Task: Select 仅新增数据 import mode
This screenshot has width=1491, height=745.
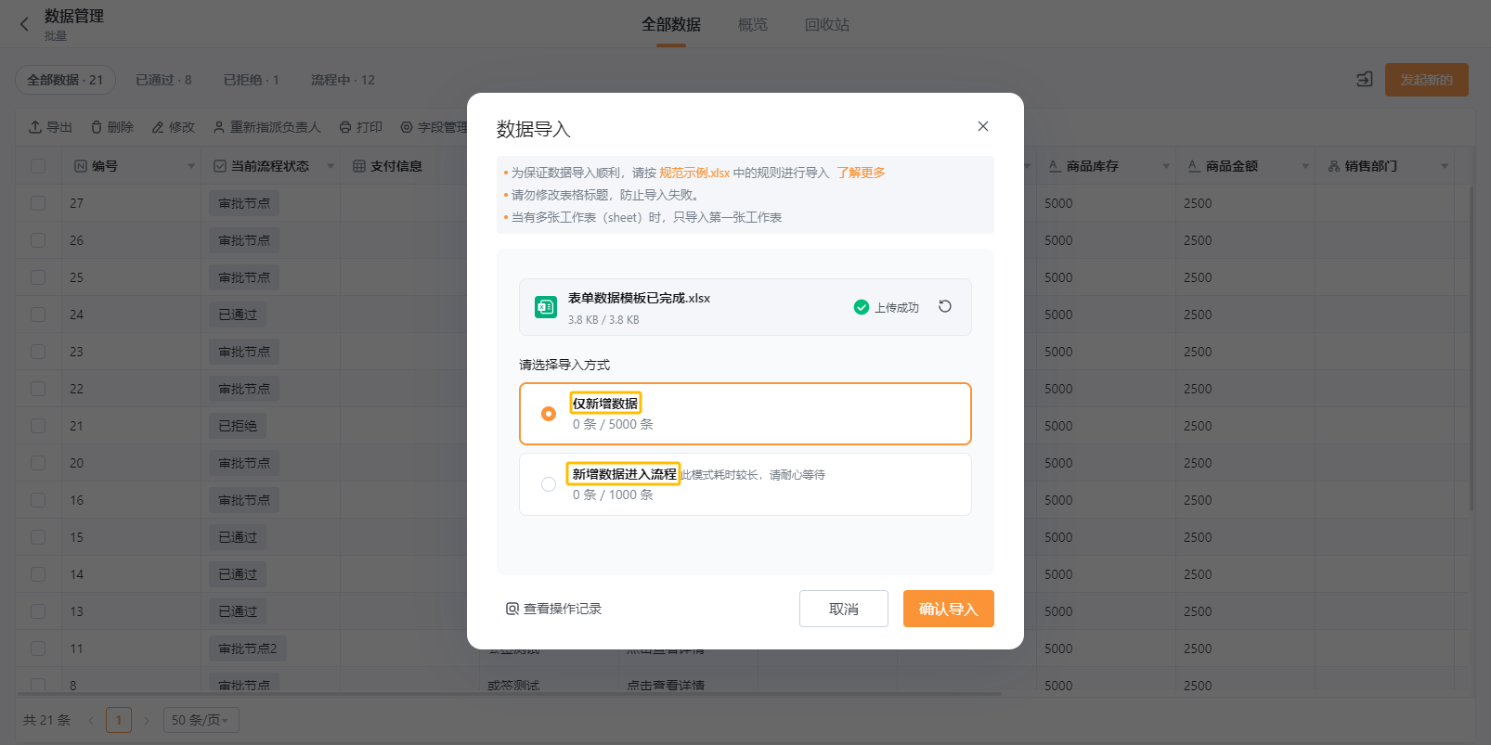Action: coord(745,414)
